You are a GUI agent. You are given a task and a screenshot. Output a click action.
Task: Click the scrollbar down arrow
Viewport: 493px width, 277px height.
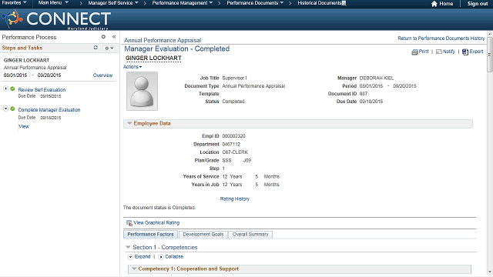(x=490, y=272)
